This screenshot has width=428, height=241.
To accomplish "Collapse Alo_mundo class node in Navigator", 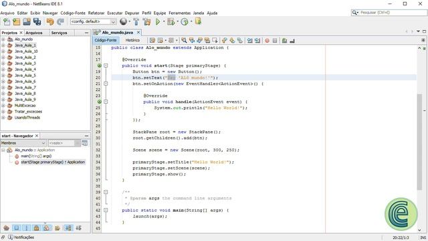I will point(3,150).
